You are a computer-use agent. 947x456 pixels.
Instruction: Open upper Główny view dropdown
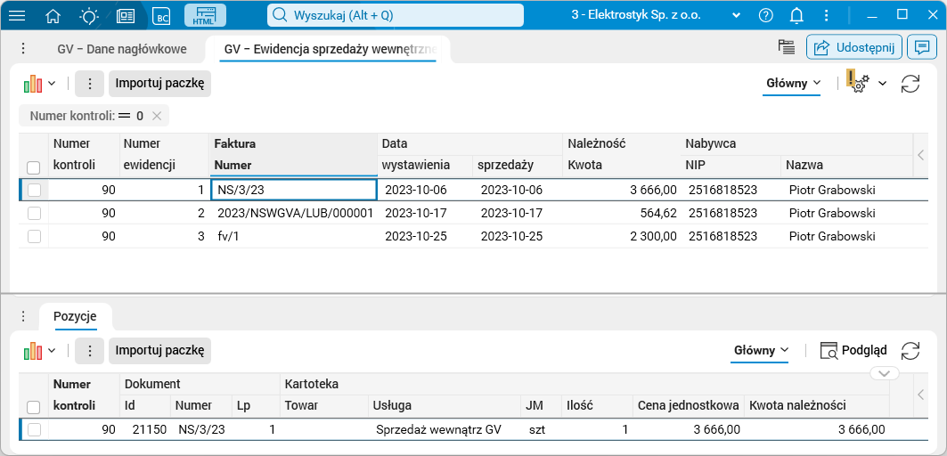click(794, 84)
